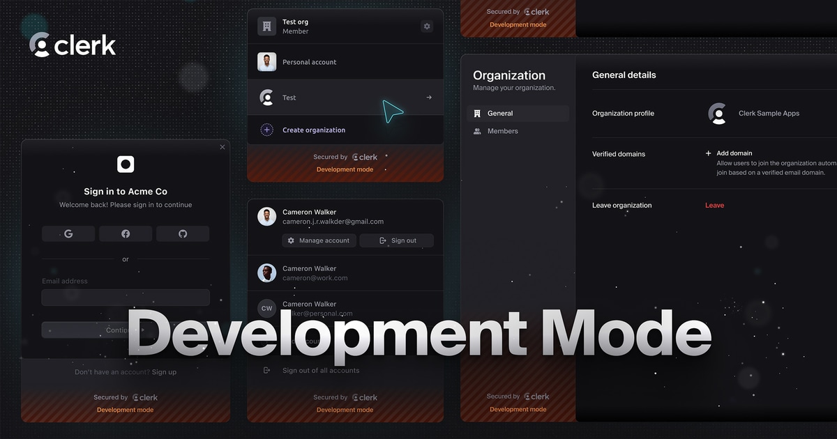Click Manage account button
Image resolution: width=837 pixels, height=439 pixels.
point(319,240)
